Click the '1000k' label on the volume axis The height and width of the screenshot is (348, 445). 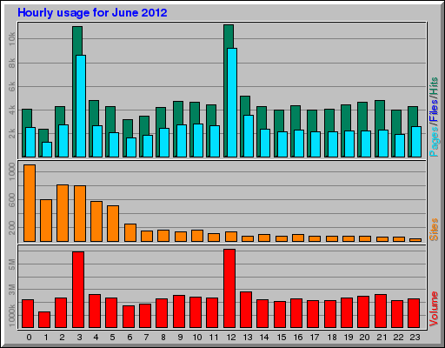pos(11,316)
